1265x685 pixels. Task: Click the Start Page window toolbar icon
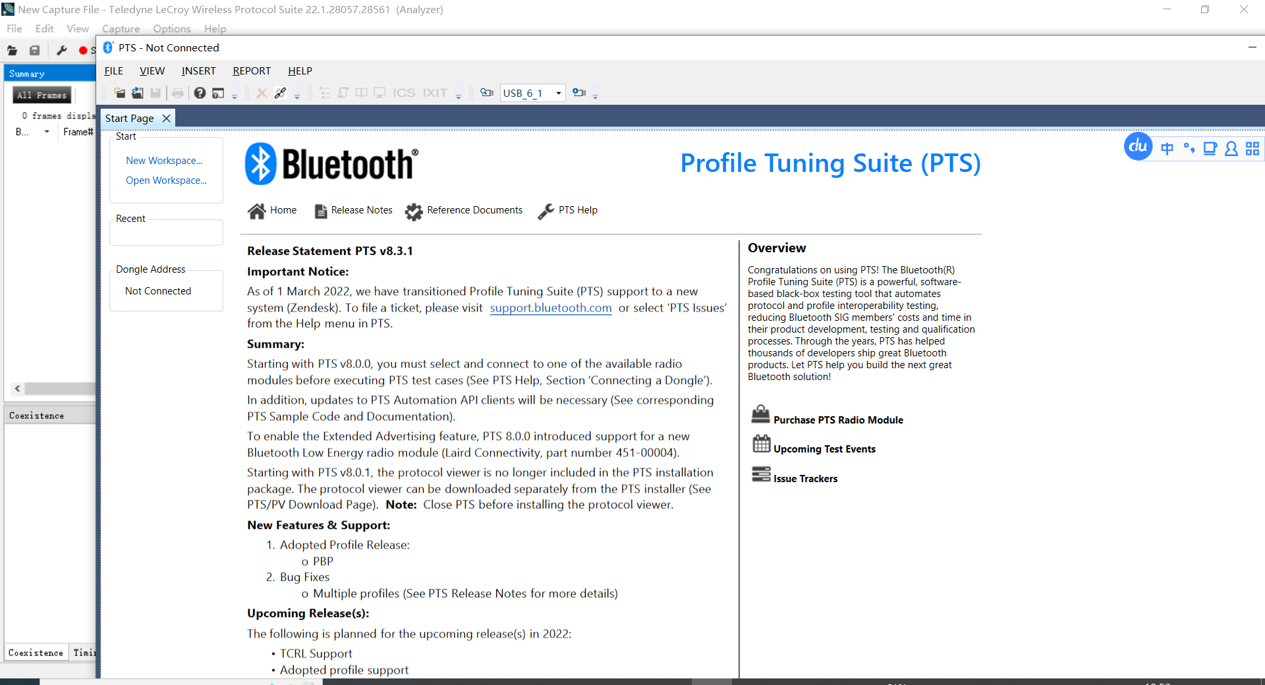[x=218, y=93]
